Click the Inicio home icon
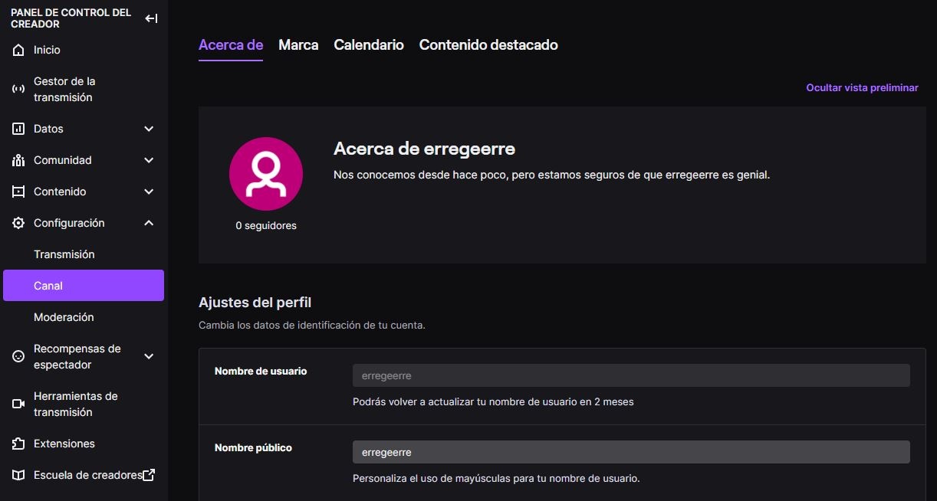Screen dimensions: 937x501 [18, 49]
